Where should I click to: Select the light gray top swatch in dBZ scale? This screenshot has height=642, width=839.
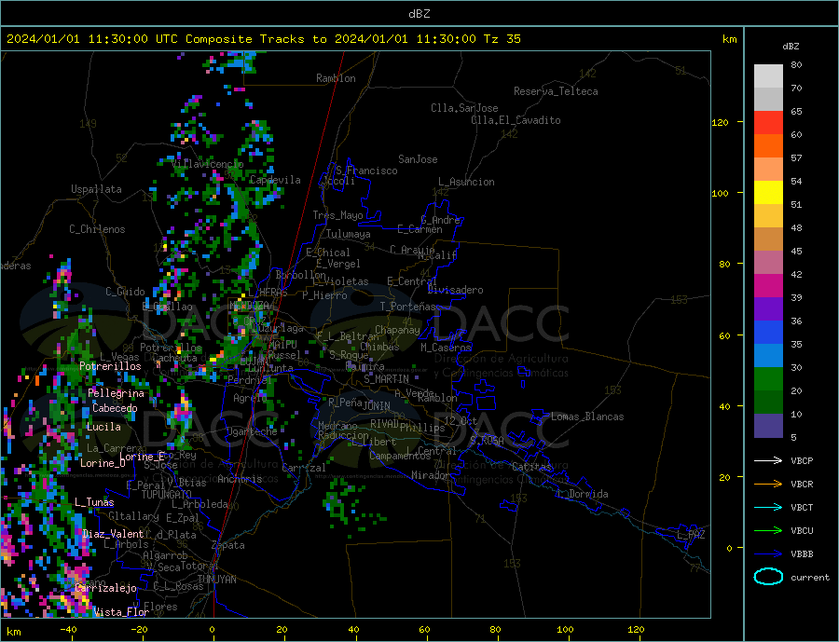[768, 76]
